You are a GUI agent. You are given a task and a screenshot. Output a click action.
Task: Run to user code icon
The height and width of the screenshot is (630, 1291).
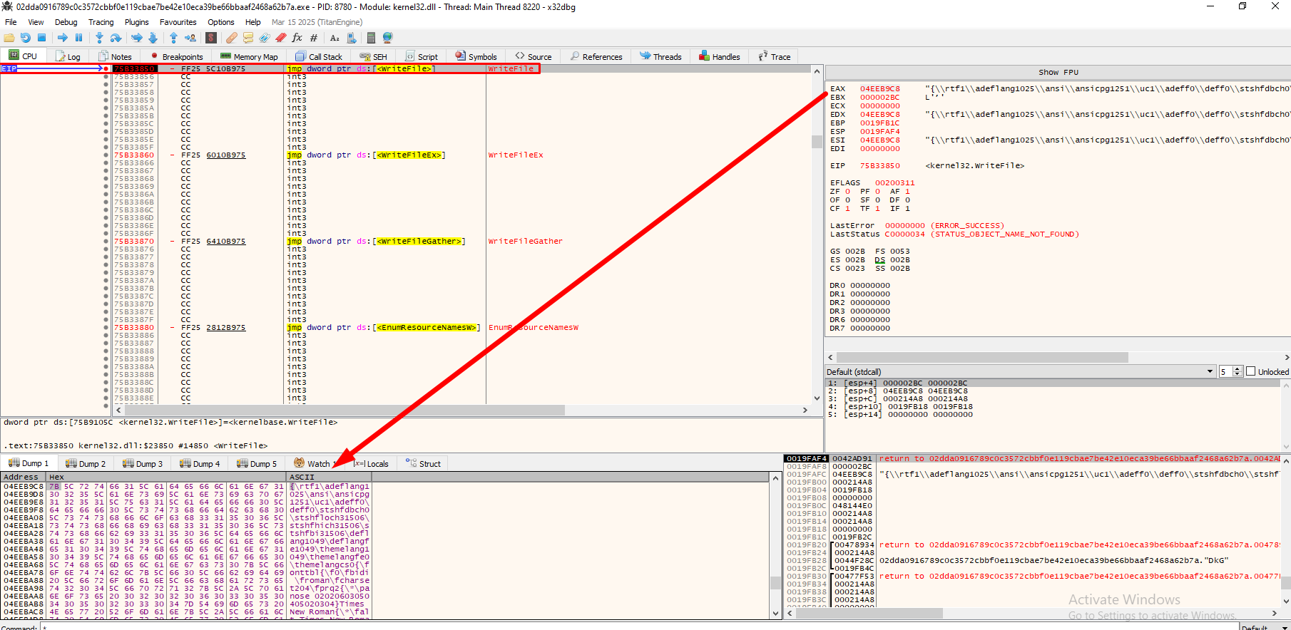(190, 38)
